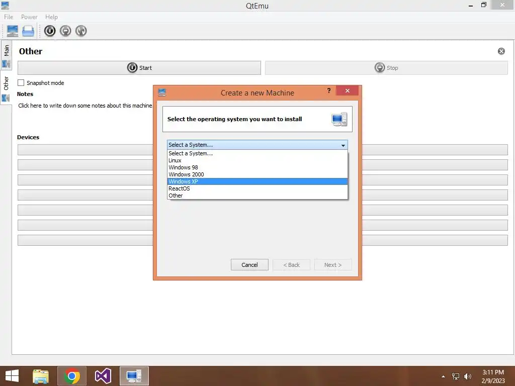Click the Stop machine button
Image resolution: width=515 pixels, height=386 pixels.
[x=386, y=68]
